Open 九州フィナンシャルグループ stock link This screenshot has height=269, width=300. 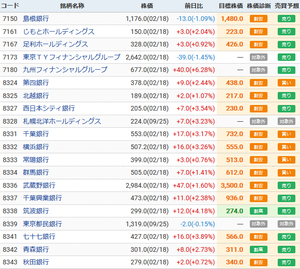(x=65, y=70)
